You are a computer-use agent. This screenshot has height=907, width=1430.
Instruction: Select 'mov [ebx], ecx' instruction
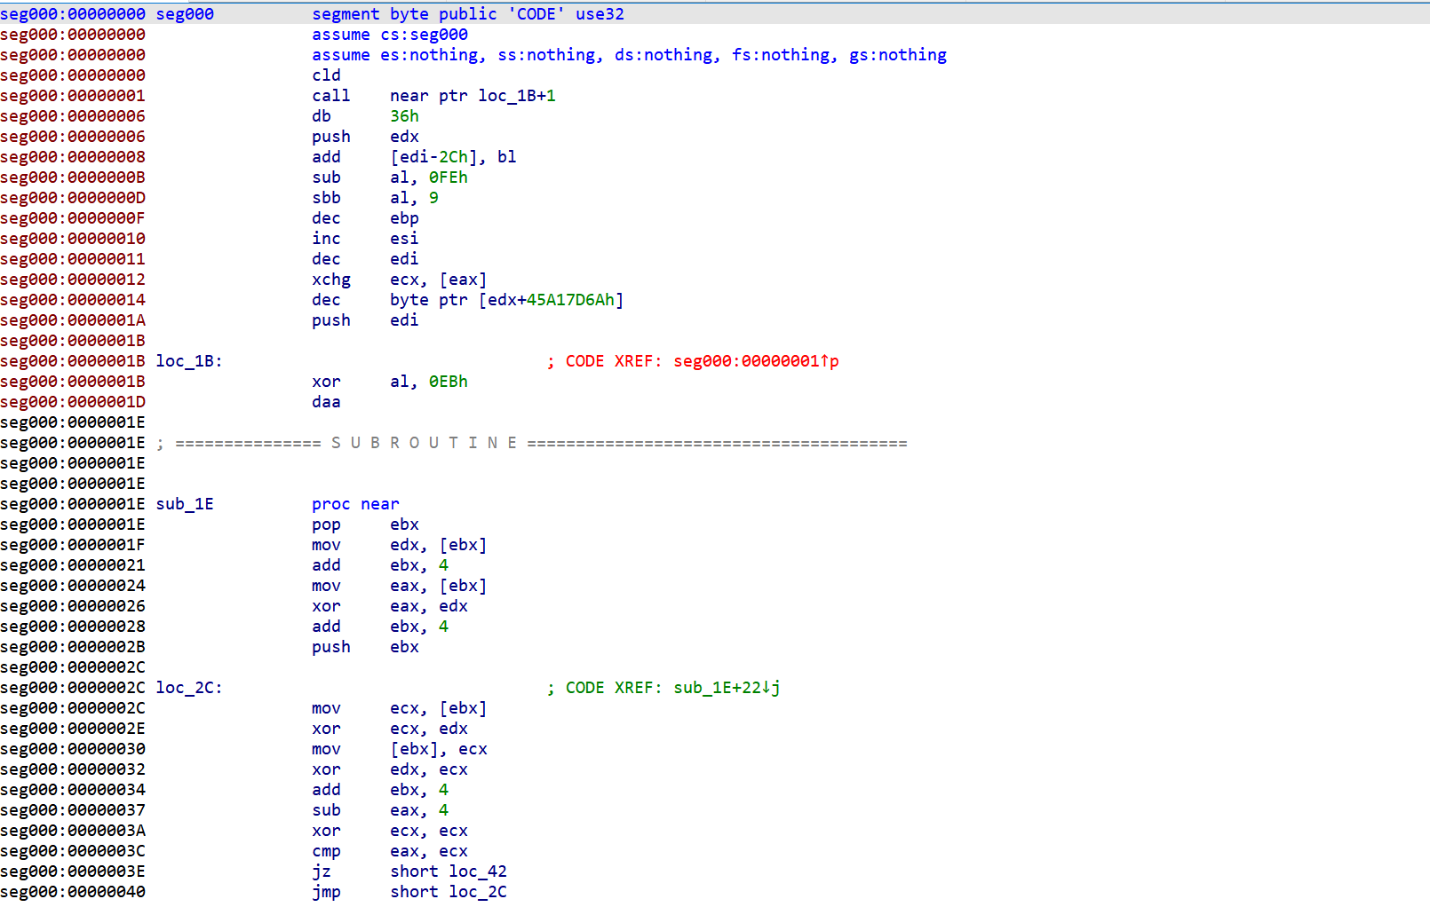coord(400,749)
